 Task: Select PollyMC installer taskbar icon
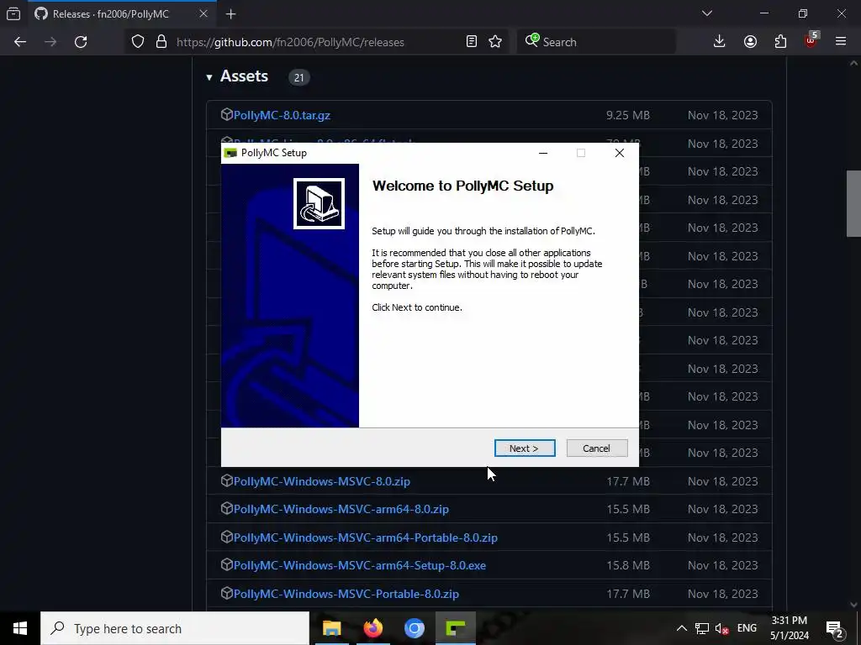[456, 628]
